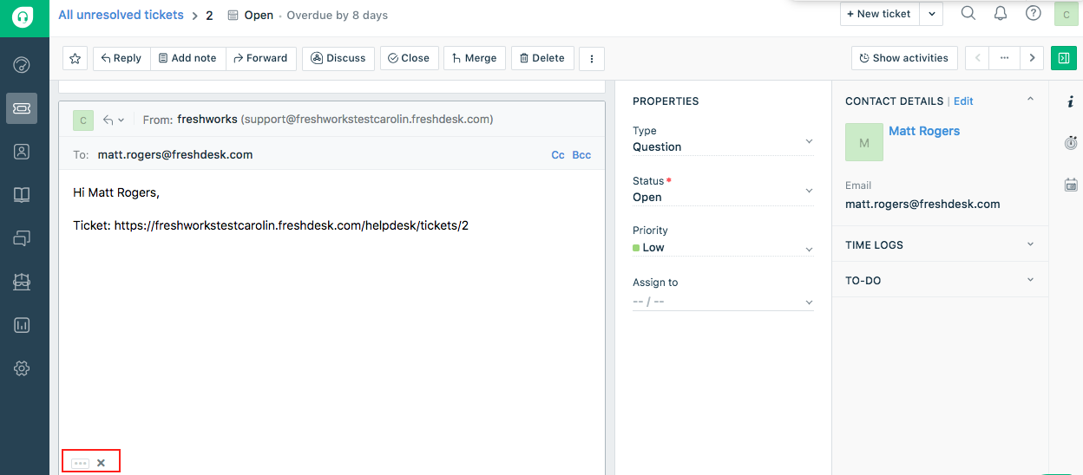Open the notifications bell
Screen dimensions: 1083x475
(x=1001, y=13)
